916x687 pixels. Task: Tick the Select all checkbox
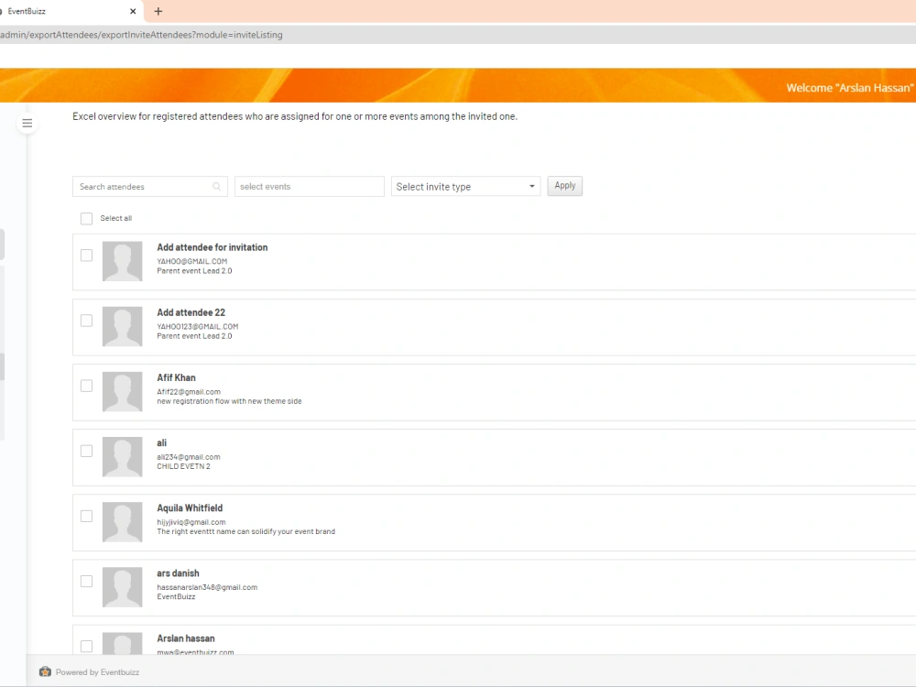(x=86, y=219)
